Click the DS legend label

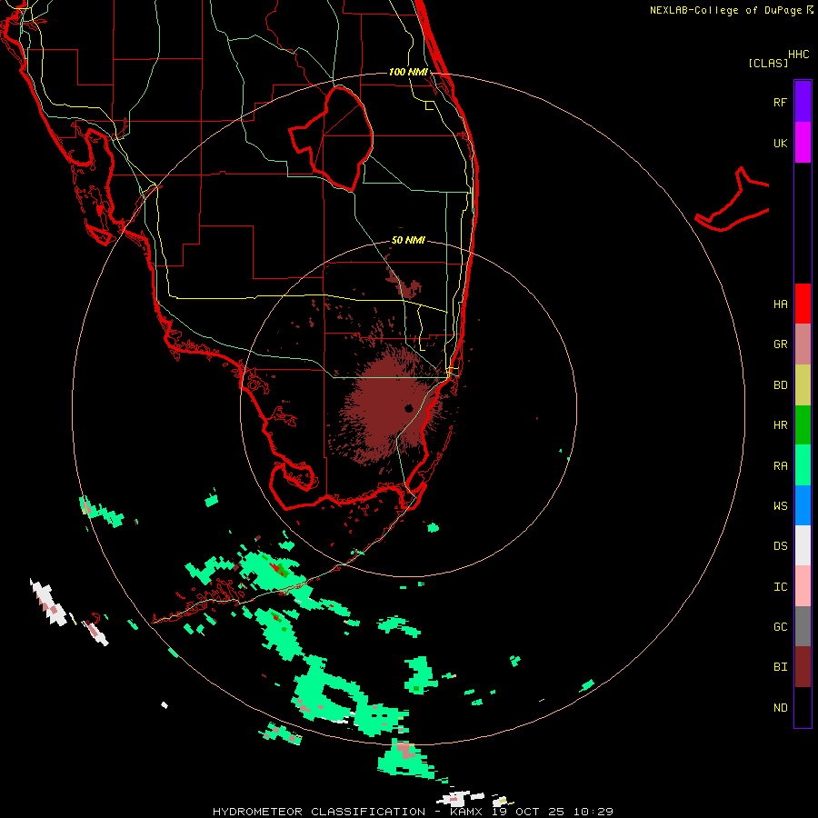click(780, 546)
